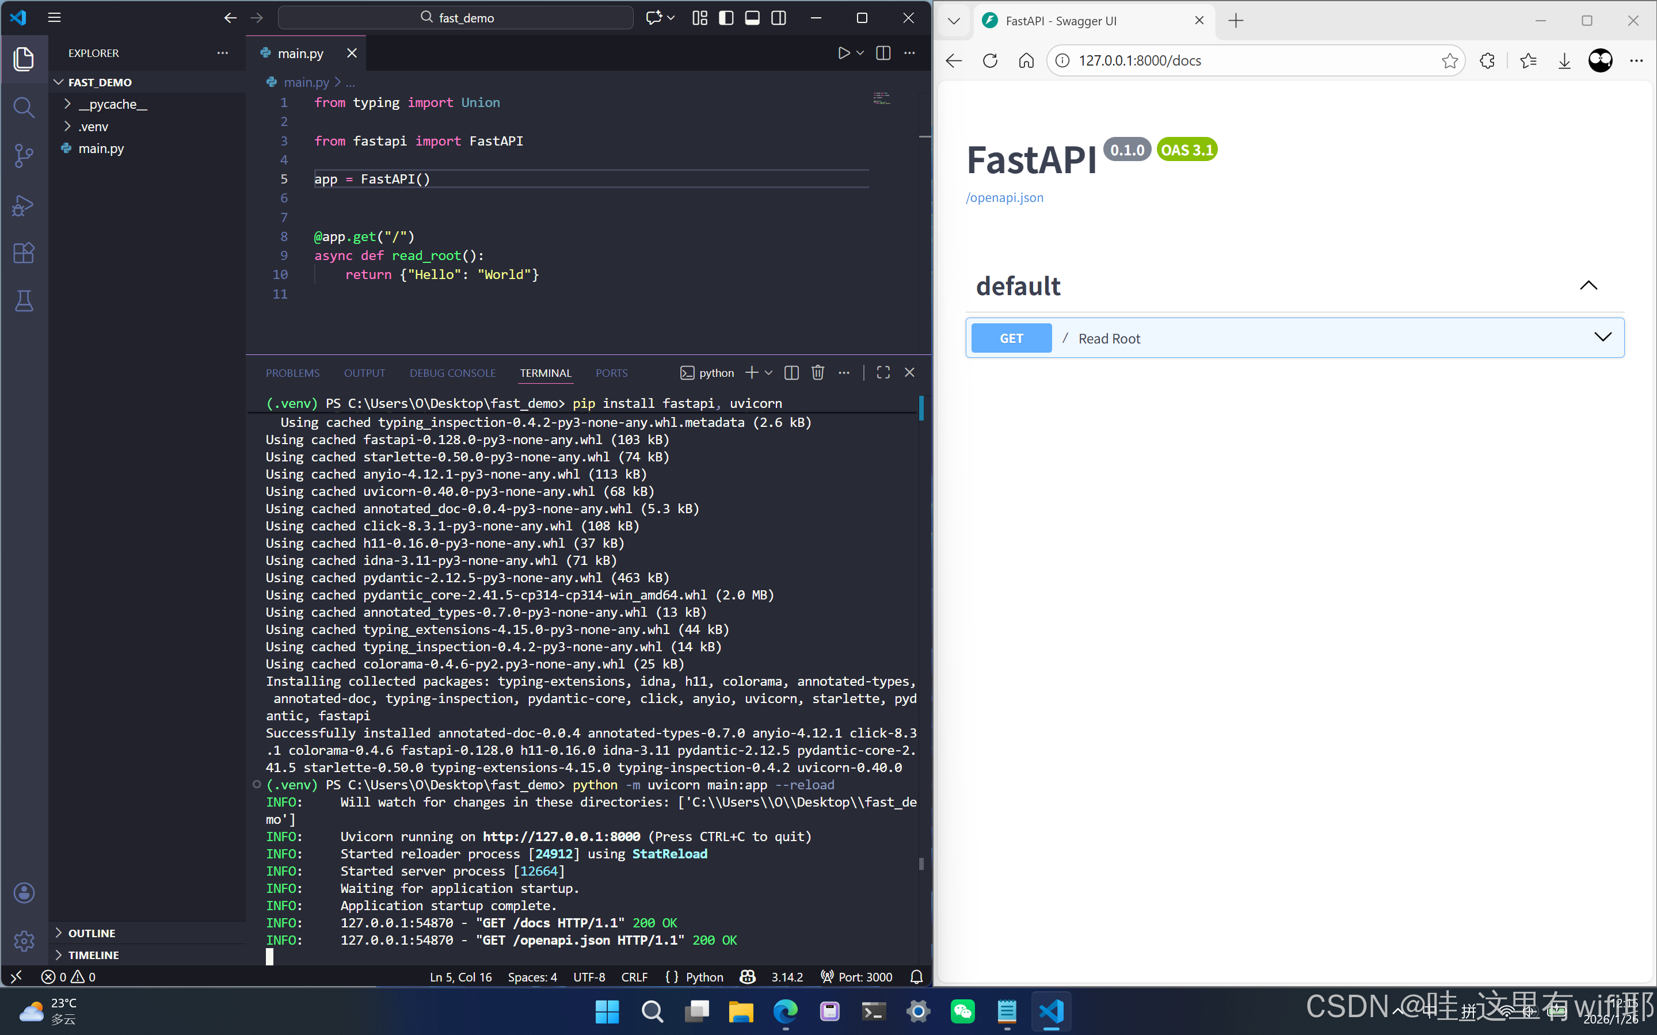
Task: Open Explorer Views and More Actions ellipsis
Action: pyautogui.click(x=223, y=53)
